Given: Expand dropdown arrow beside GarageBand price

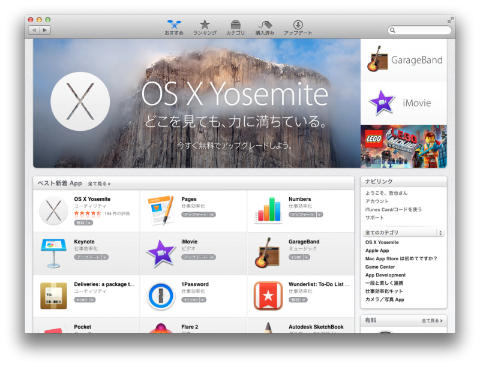Looking at the screenshot, I should pos(307,257).
